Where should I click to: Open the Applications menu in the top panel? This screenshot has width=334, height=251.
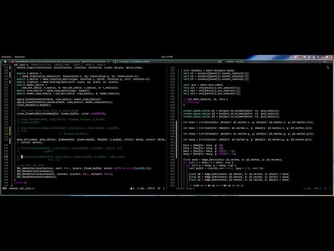20,57
